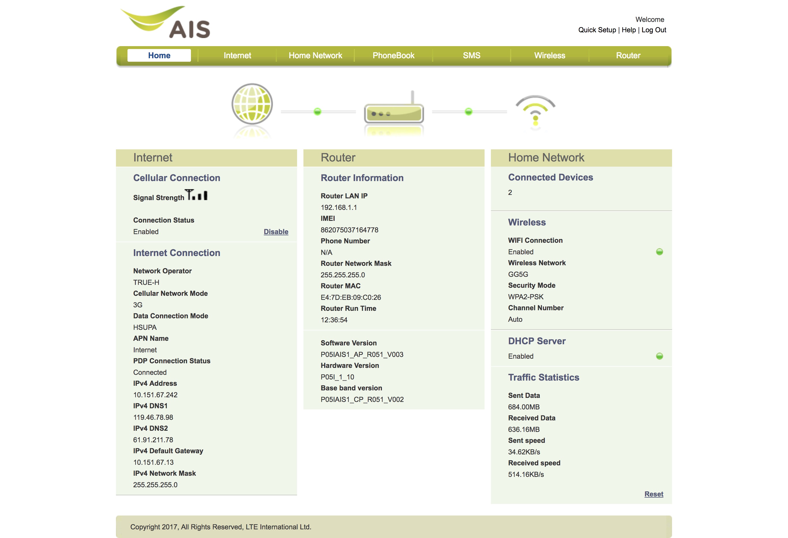This screenshot has height=538, width=788.
Task: Click the AIS logo
Action: click(x=166, y=22)
